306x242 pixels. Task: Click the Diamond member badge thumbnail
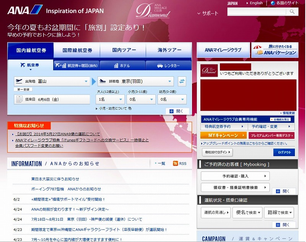pyautogui.click(x=209, y=70)
